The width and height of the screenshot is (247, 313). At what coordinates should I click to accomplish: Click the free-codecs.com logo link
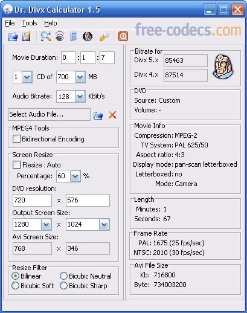coord(188,30)
